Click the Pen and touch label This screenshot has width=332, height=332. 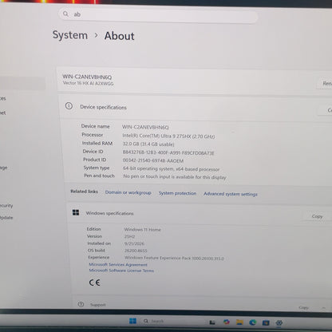tap(99, 176)
